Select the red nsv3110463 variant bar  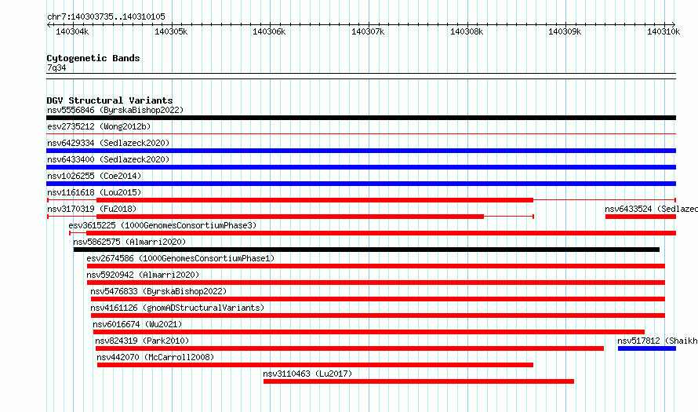(x=419, y=381)
